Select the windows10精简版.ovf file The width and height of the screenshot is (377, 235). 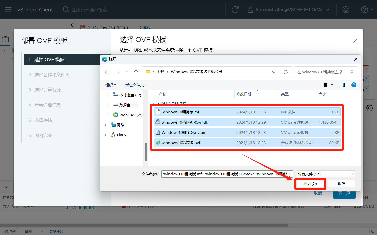point(181,143)
